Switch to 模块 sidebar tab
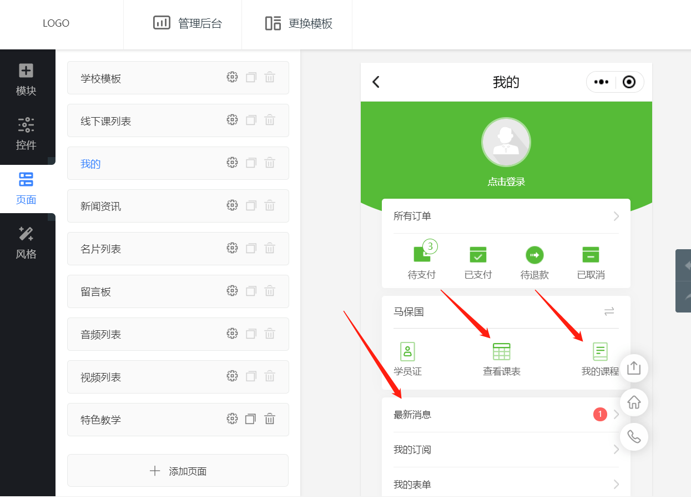The width and height of the screenshot is (691, 499). click(26, 79)
